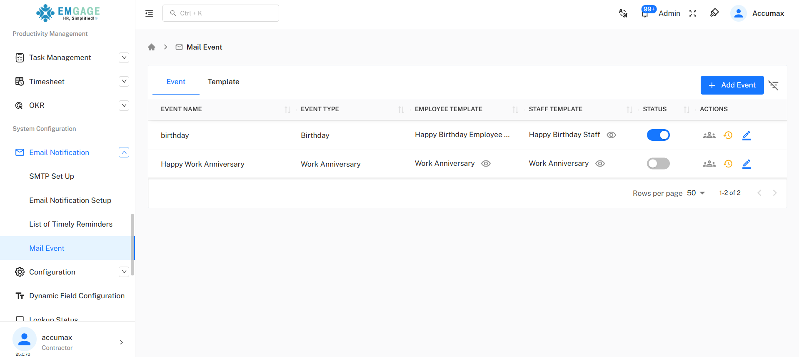
Task: Switch to the Template tab
Action: (223, 82)
